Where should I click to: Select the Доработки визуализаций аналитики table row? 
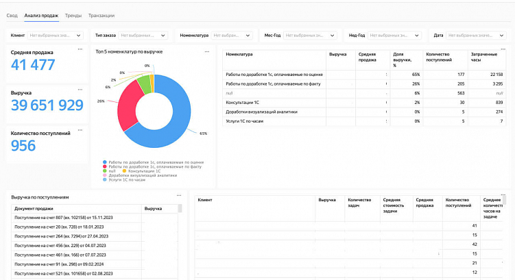pos(364,112)
